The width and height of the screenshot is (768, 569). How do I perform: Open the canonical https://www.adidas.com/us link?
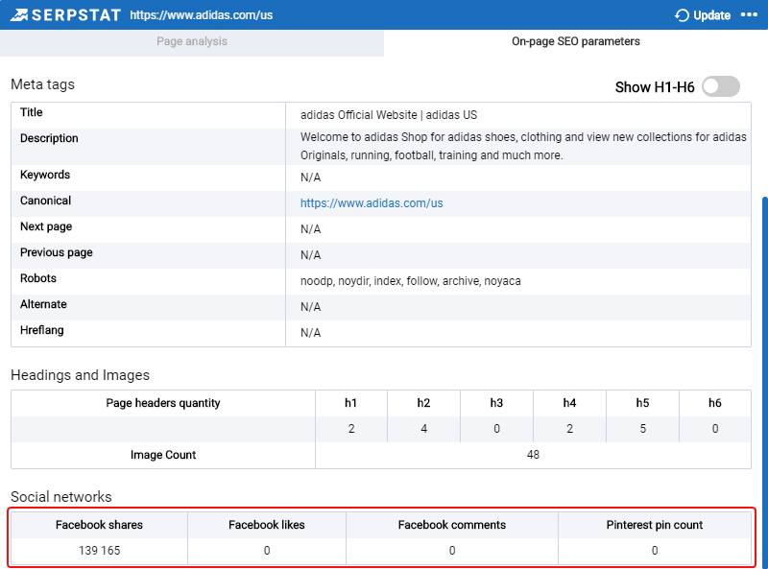pyautogui.click(x=372, y=203)
